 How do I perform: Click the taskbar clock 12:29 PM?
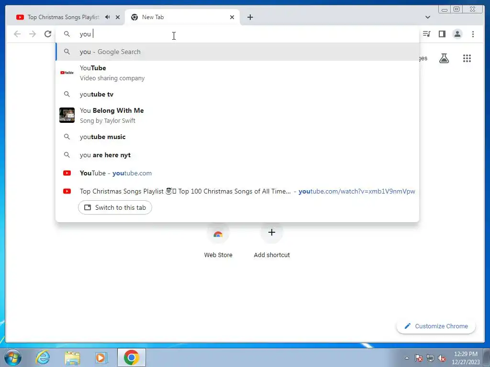tap(466, 354)
